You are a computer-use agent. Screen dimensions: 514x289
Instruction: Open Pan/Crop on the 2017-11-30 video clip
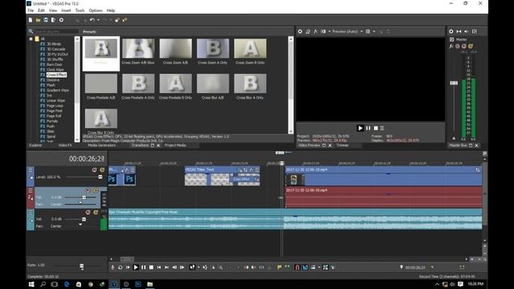[x=478, y=169]
